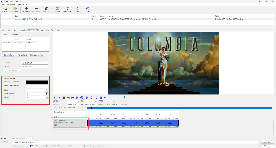Stop preview playback with the square button
The width and height of the screenshot is (276, 148).
click(63, 98)
